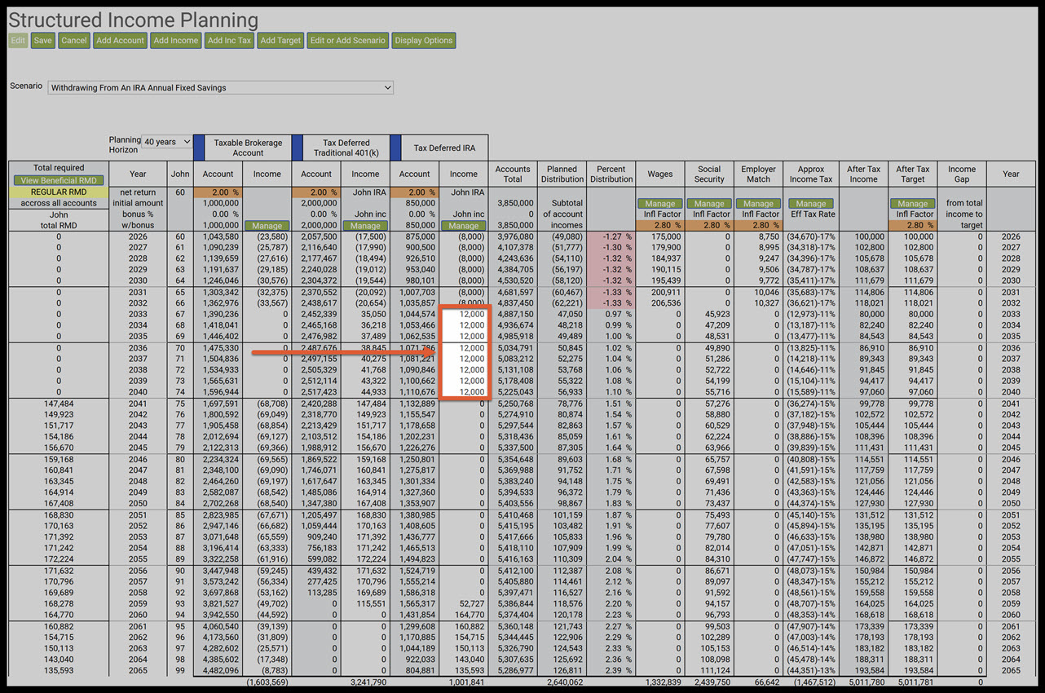This screenshot has height=693, width=1045.
Task: Click the -1.27 % percent distribution cell
Action: [611, 236]
